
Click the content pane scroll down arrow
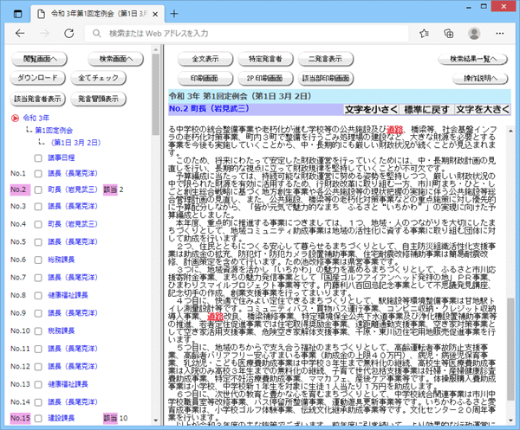pyautogui.click(x=511, y=420)
